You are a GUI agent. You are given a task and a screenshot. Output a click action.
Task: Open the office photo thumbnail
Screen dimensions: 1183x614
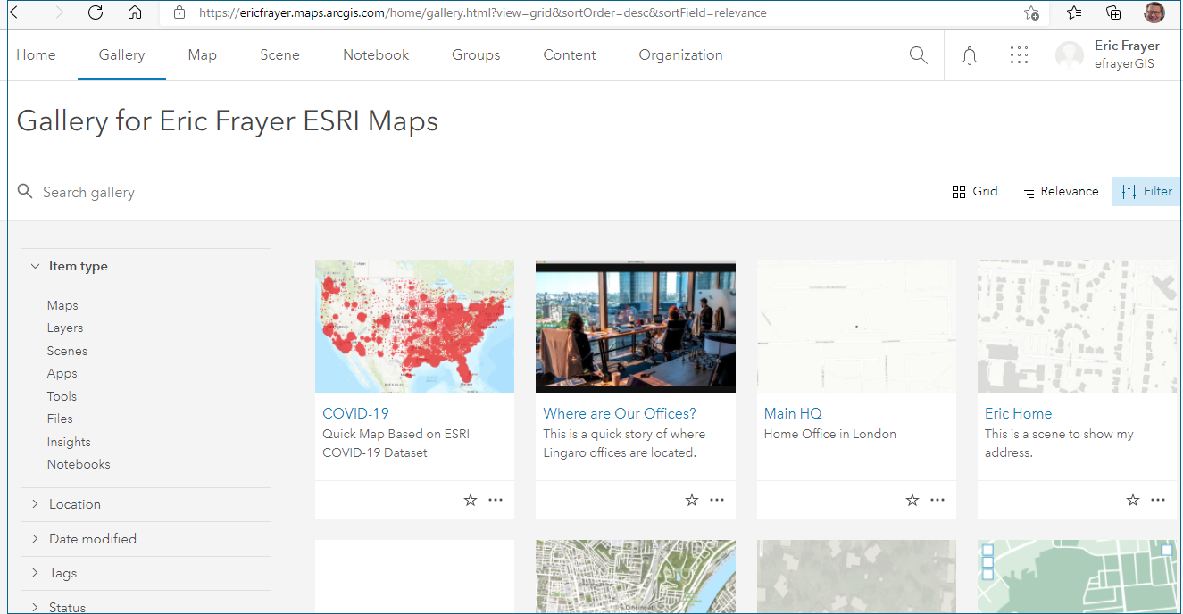pos(636,326)
